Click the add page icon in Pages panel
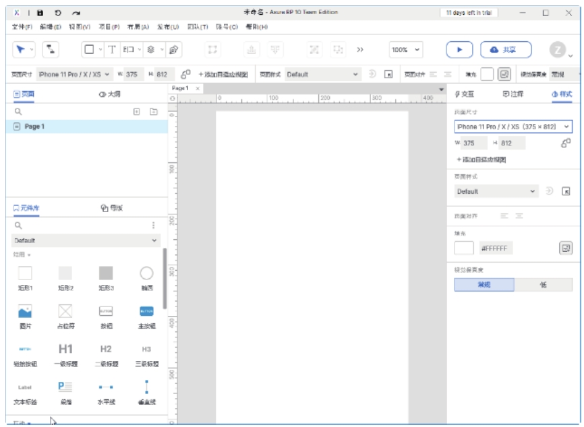The height and width of the screenshot is (427, 584). click(137, 111)
